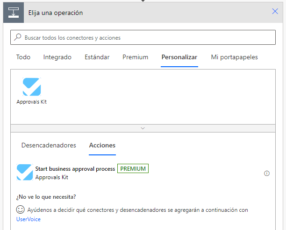Open the UserVoice link
The width and height of the screenshot is (286, 230).
(29, 219)
